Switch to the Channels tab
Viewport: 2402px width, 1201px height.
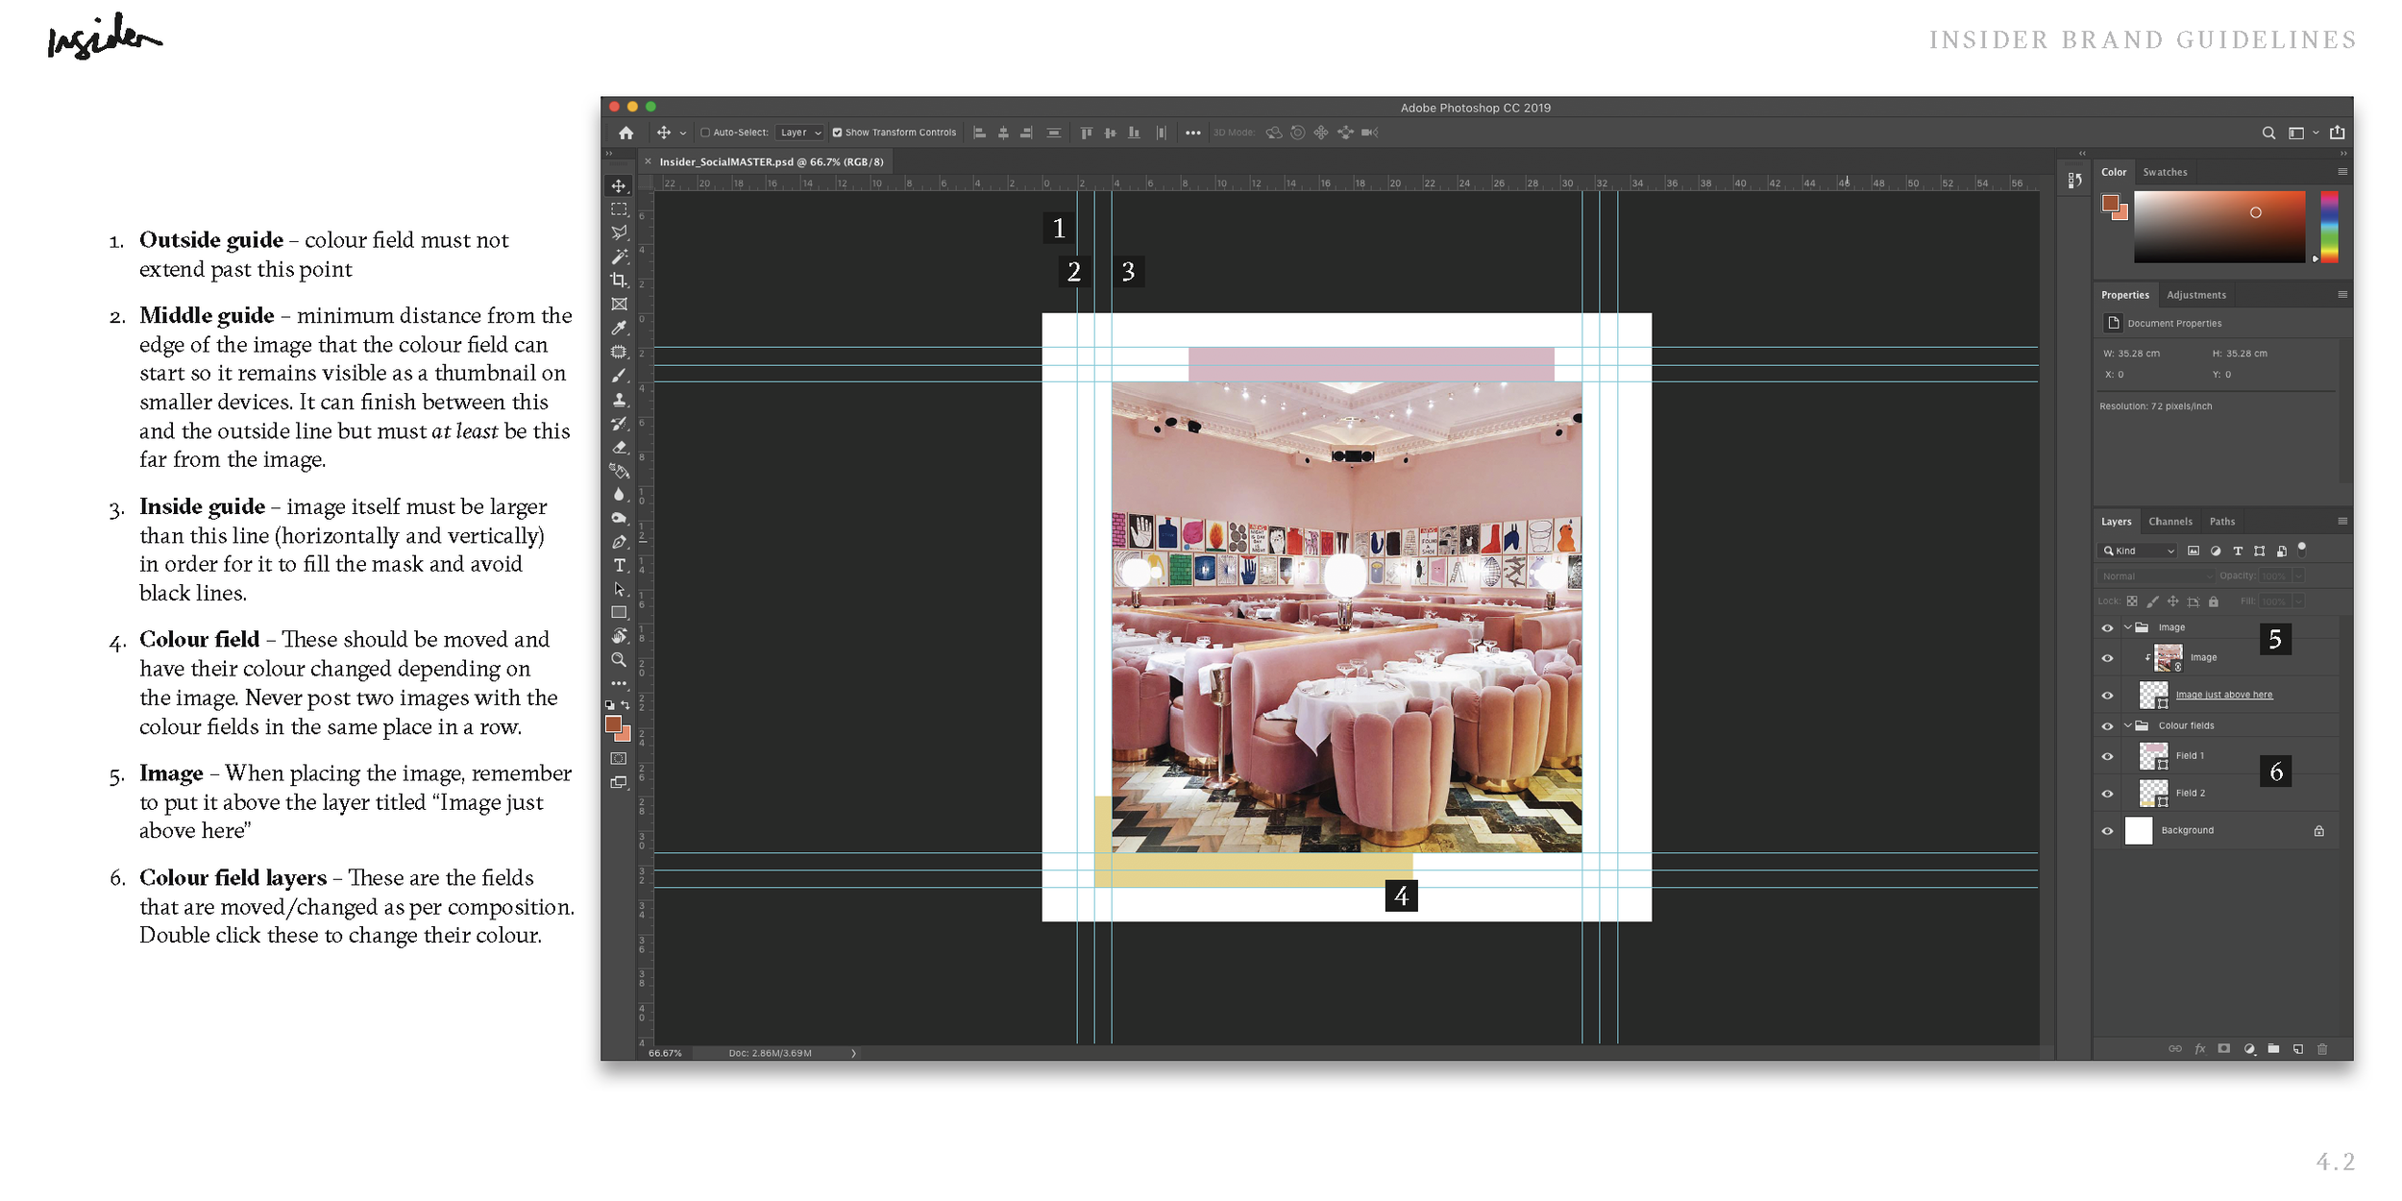pyautogui.click(x=2169, y=522)
